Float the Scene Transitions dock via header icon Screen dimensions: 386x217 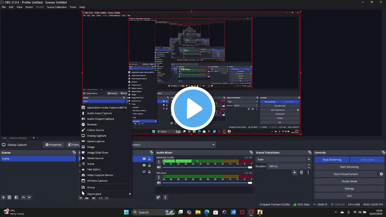[x=309, y=153]
